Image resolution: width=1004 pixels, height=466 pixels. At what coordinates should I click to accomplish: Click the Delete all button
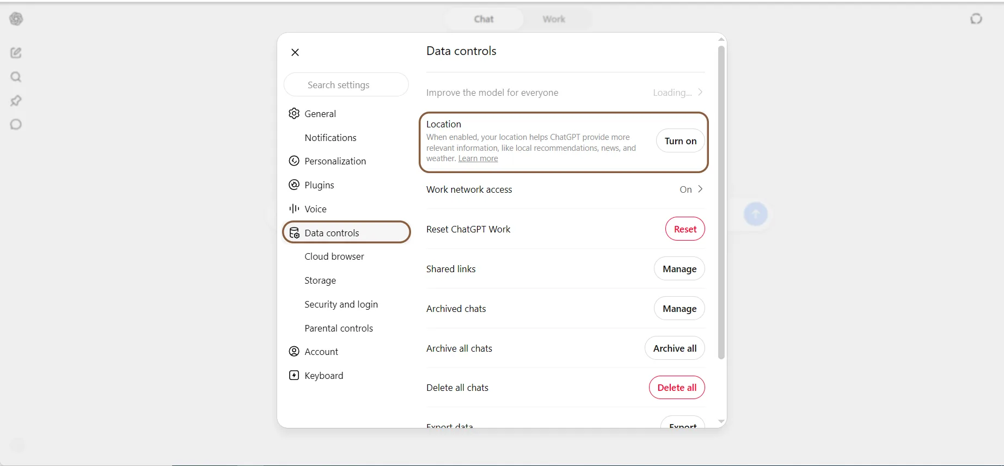pyautogui.click(x=677, y=388)
